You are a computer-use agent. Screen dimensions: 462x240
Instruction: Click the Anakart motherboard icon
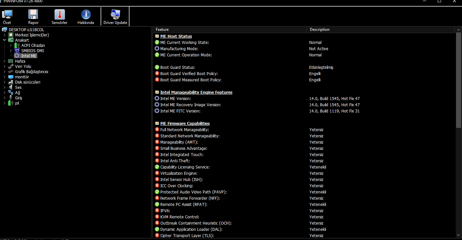click(x=11, y=40)
